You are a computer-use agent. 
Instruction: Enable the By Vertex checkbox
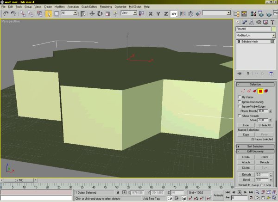pos(239,97)
